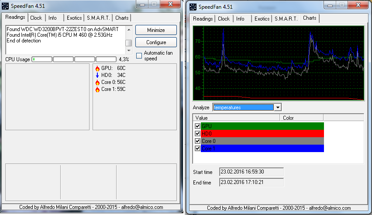Uncheck the Core 1 chart checkbox

197,149
